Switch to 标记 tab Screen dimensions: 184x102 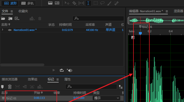tap(51, 79)
